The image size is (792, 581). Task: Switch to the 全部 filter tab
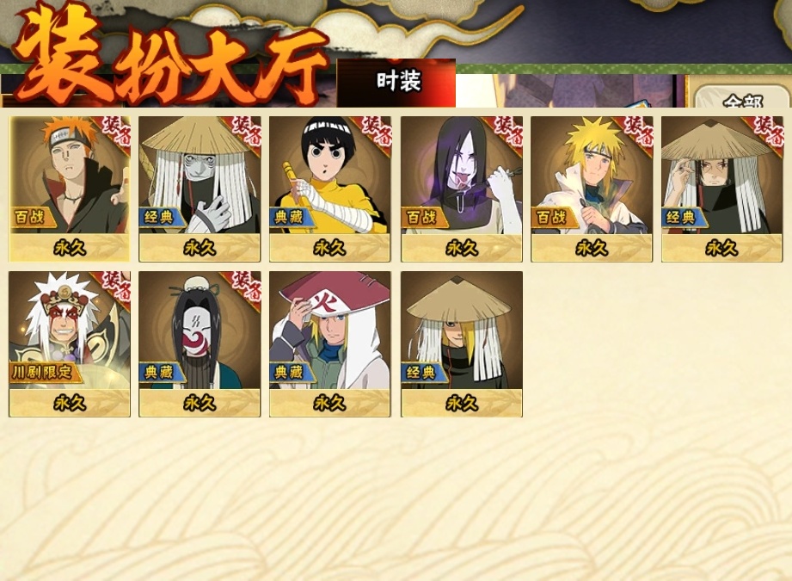[x=742, y=97]
